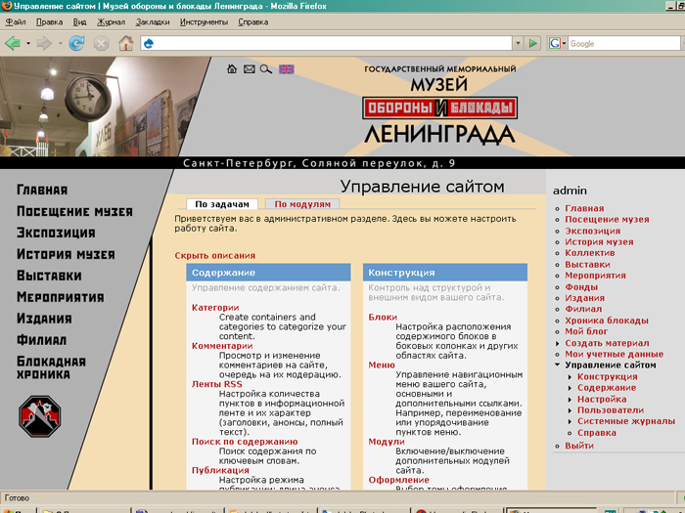
Task: Go to Блокадная хроника in left navigation
Action: pyautogui.click(x=51, y=367)
